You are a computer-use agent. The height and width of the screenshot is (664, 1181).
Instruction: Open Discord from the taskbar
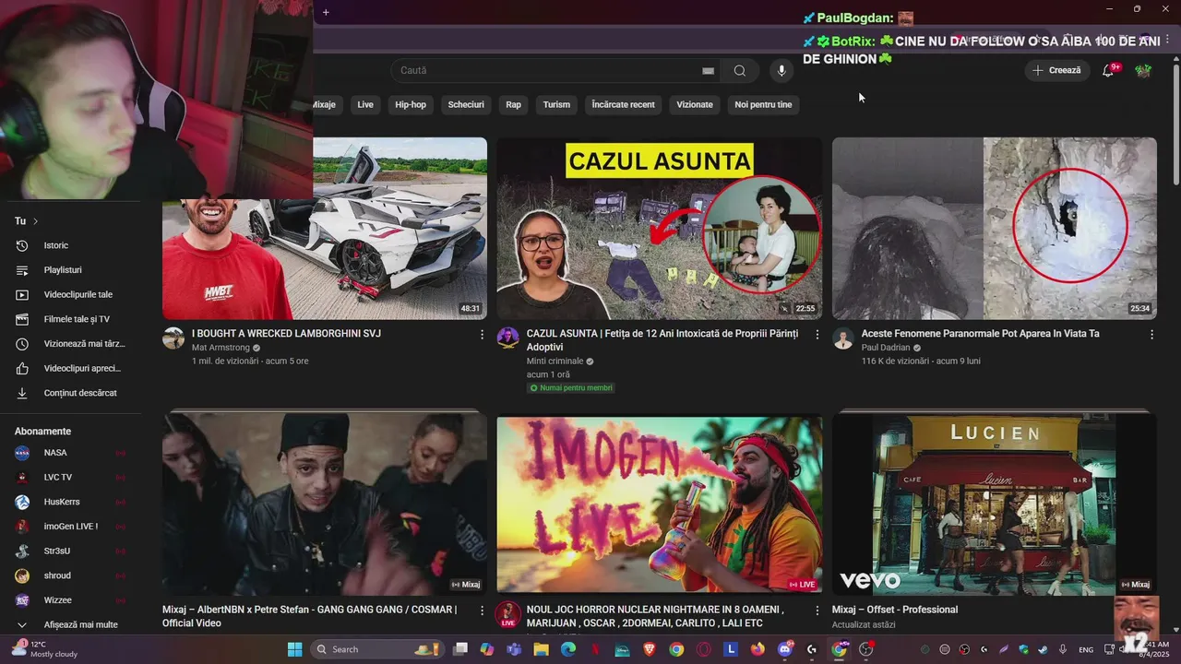(x=785, y=649)
